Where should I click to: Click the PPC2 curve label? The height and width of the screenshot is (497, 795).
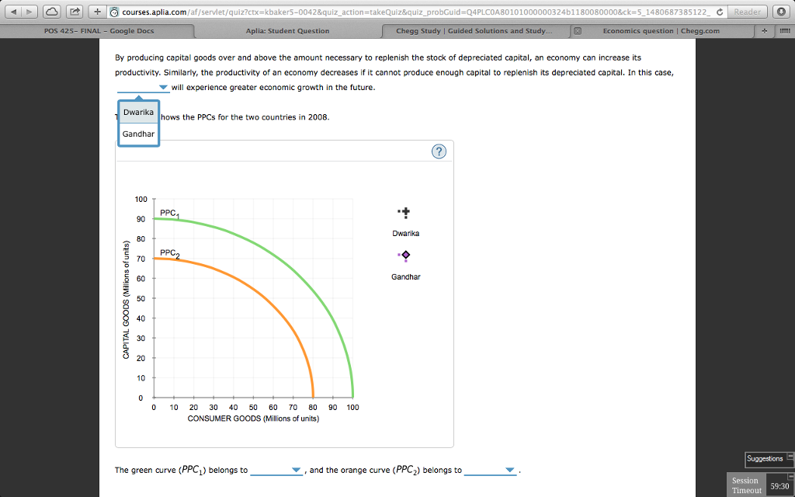[169, 253]
